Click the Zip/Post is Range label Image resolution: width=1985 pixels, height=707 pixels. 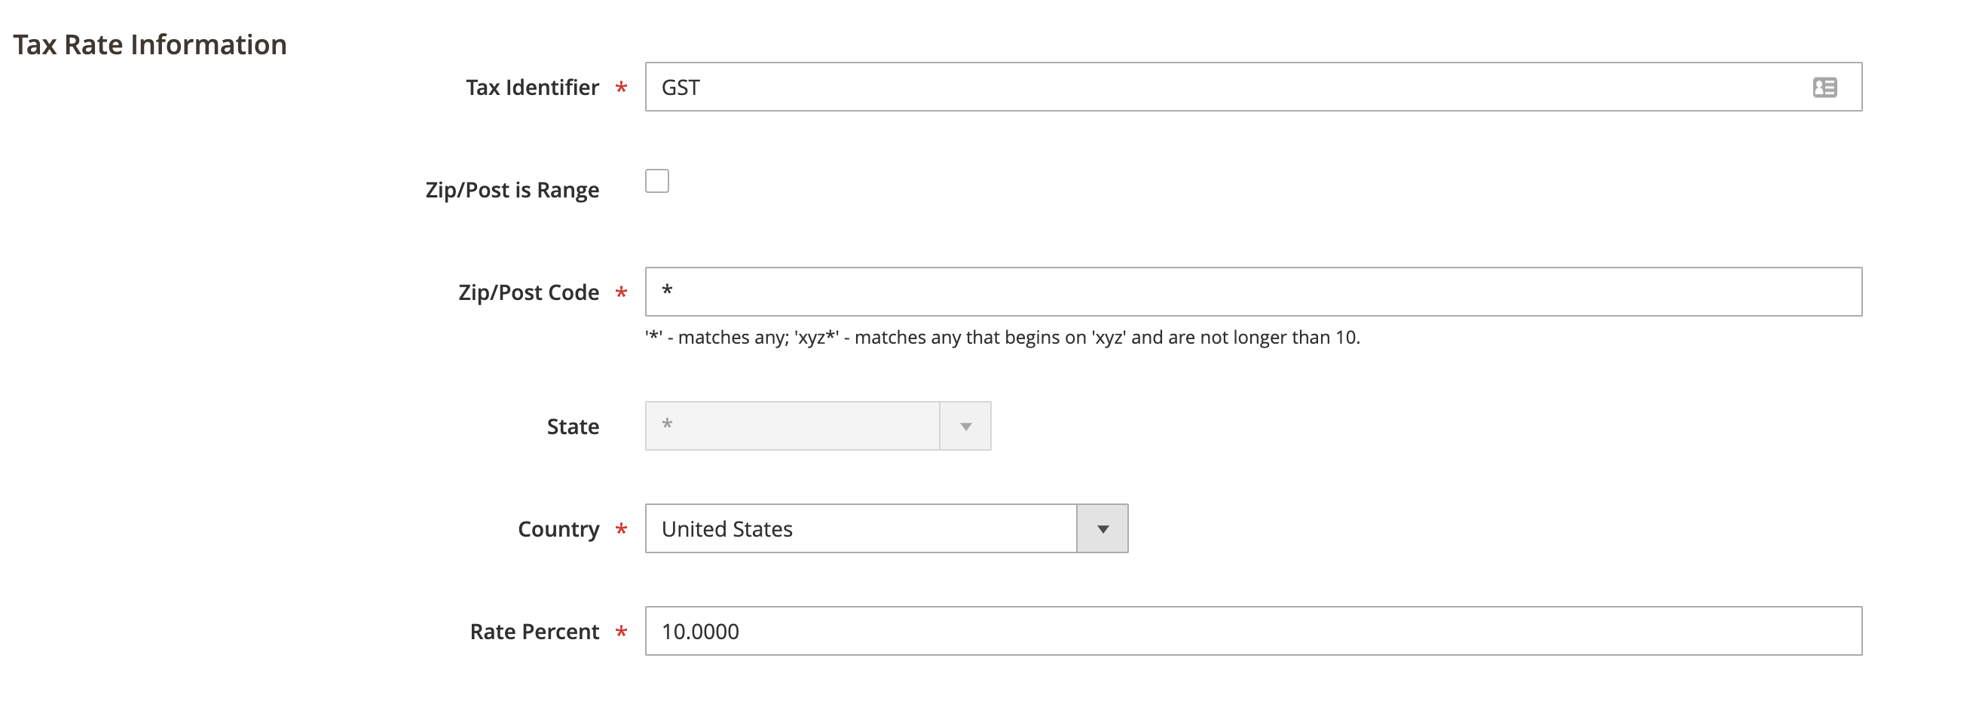pyautogui.click(x=514, y=190)
